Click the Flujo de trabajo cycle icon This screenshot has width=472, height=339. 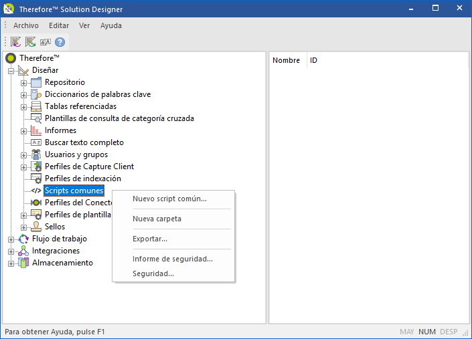23,239
